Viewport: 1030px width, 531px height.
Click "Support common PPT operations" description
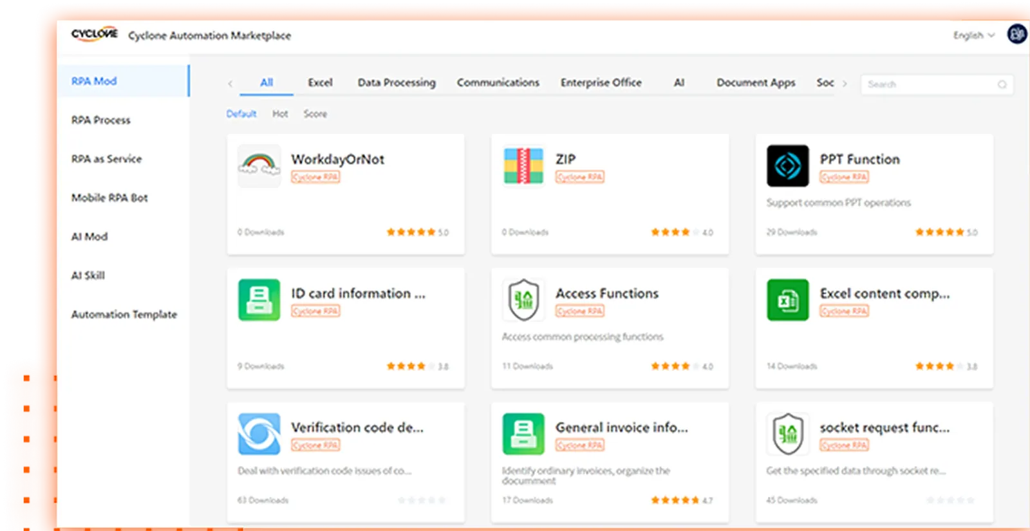point(839,203)
